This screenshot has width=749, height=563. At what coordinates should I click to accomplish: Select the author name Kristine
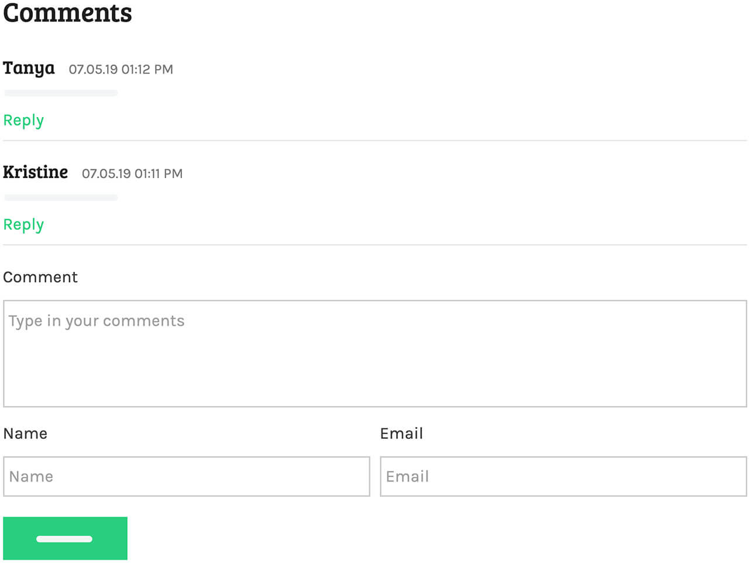35,172
